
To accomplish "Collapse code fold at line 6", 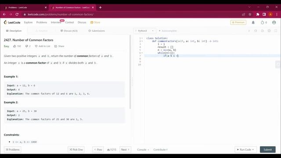I will pyautogui.click(x=142, y=53).
